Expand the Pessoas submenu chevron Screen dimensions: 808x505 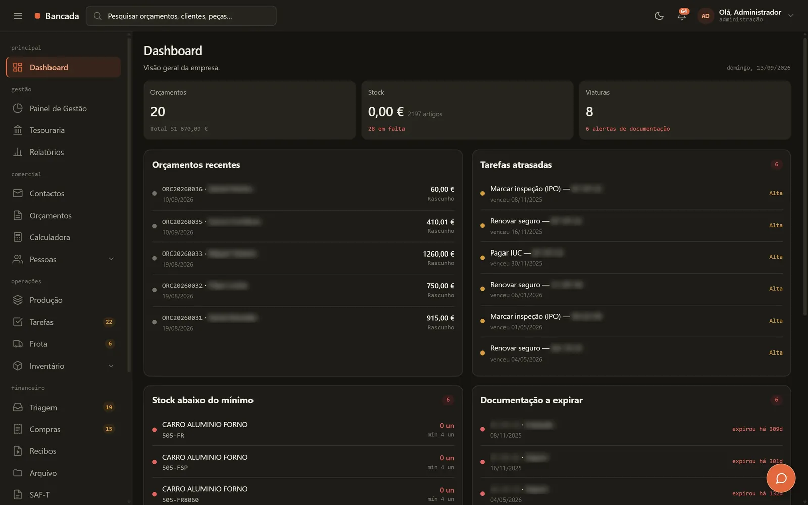pos(111,259)
